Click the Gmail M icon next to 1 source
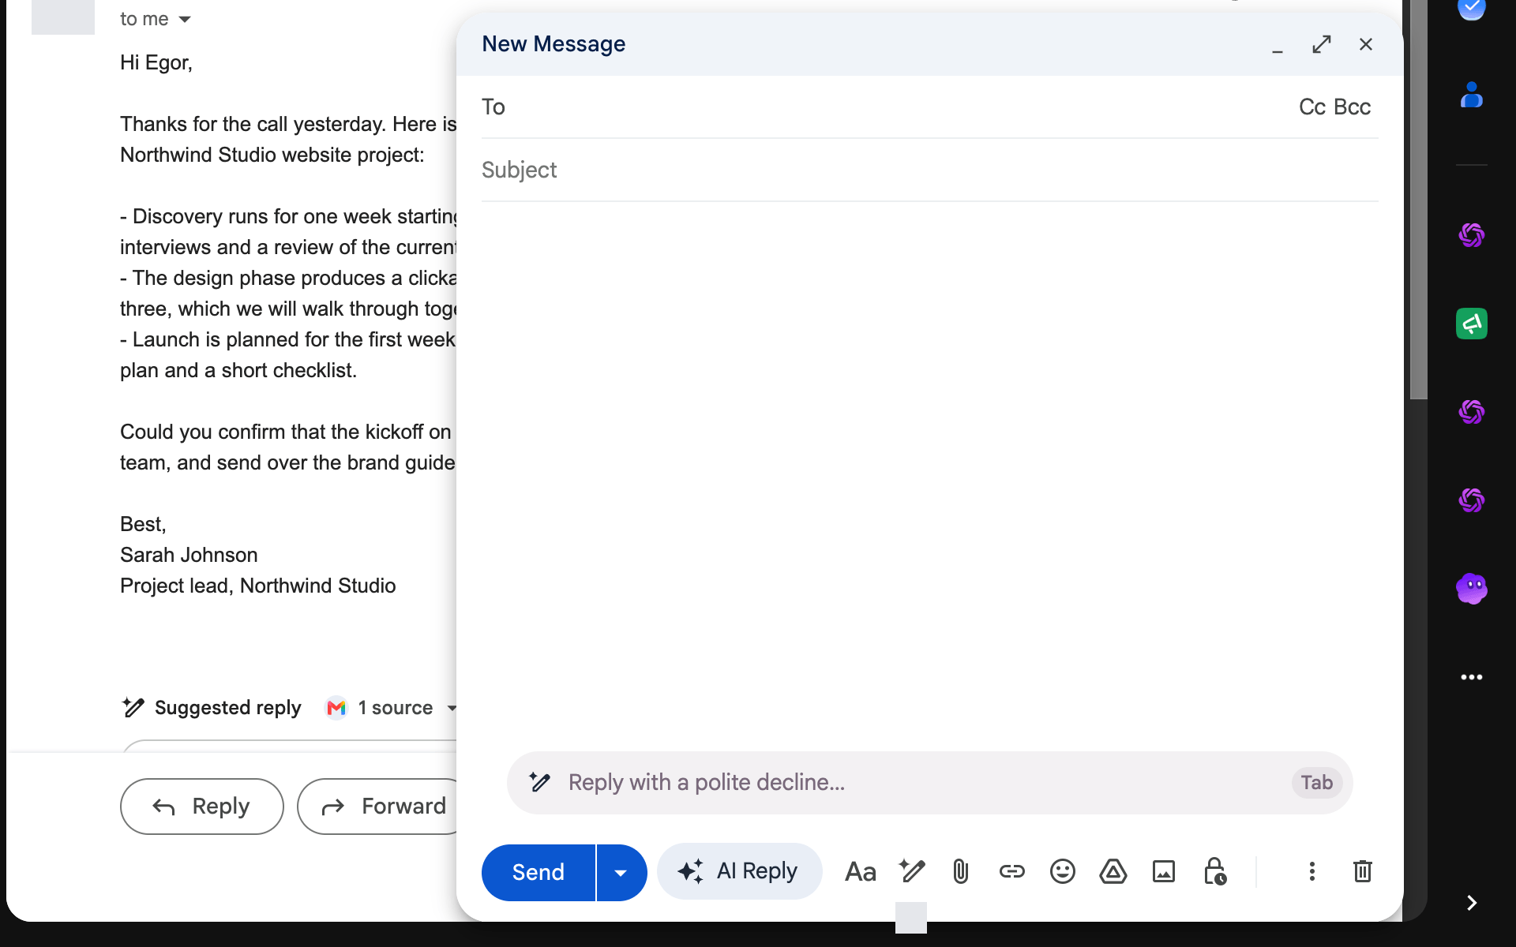Image resolution: width=1516 pixels, height=947 pixels. pyautogui.click(x=336, y=708)
